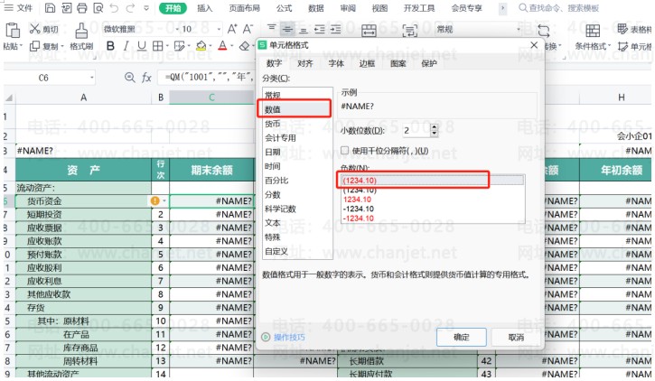Open the 图案 tab in the dialog
This screenshot has width=655, height=381.
[x=398, y=63]
